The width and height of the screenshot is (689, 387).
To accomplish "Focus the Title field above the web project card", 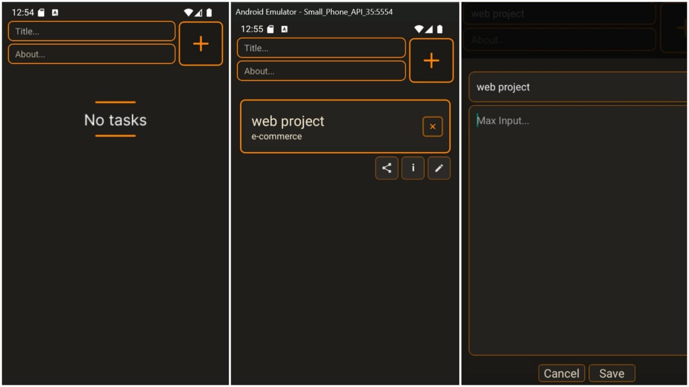I will pyautogui.click(x=321, y=48).
